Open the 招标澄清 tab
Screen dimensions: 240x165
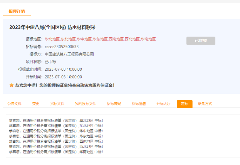tap(139, 104)
